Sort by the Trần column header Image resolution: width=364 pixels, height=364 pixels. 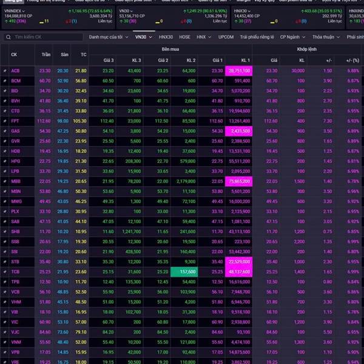pos(46,55)
